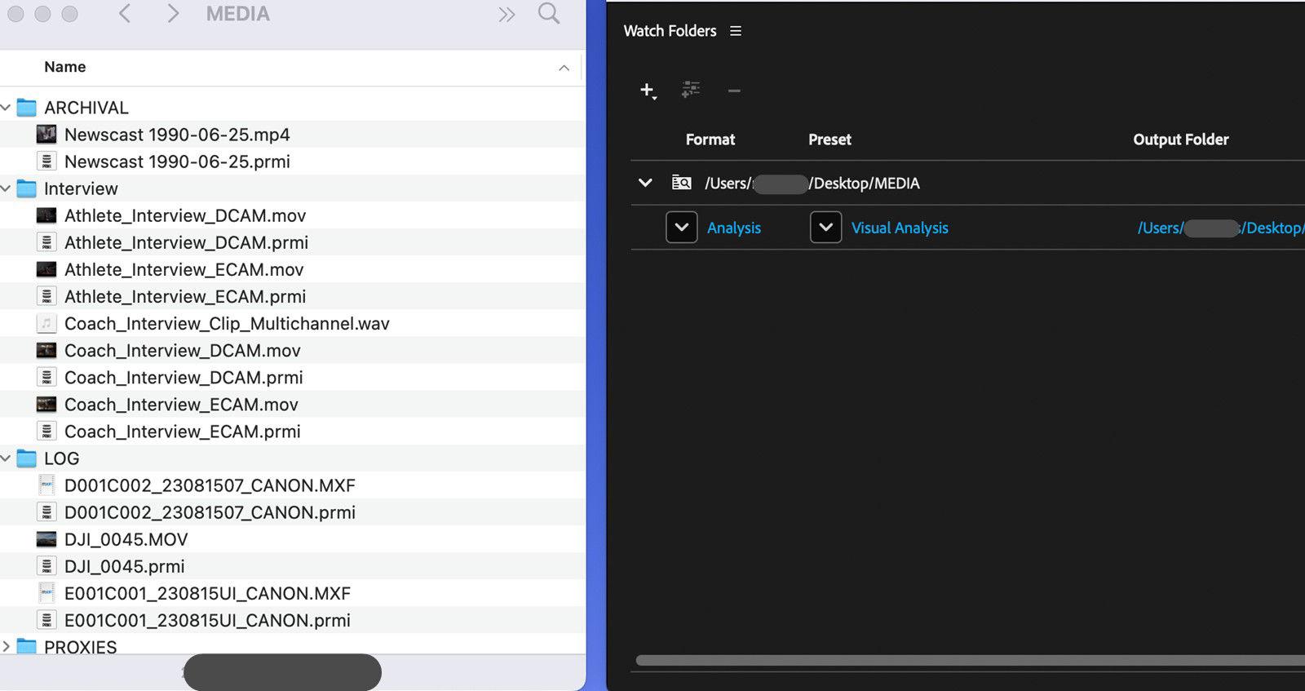Go forward in the Finder MEDIA window
The width and height of the screenshot is (1305, 691).
coord(172,14)
